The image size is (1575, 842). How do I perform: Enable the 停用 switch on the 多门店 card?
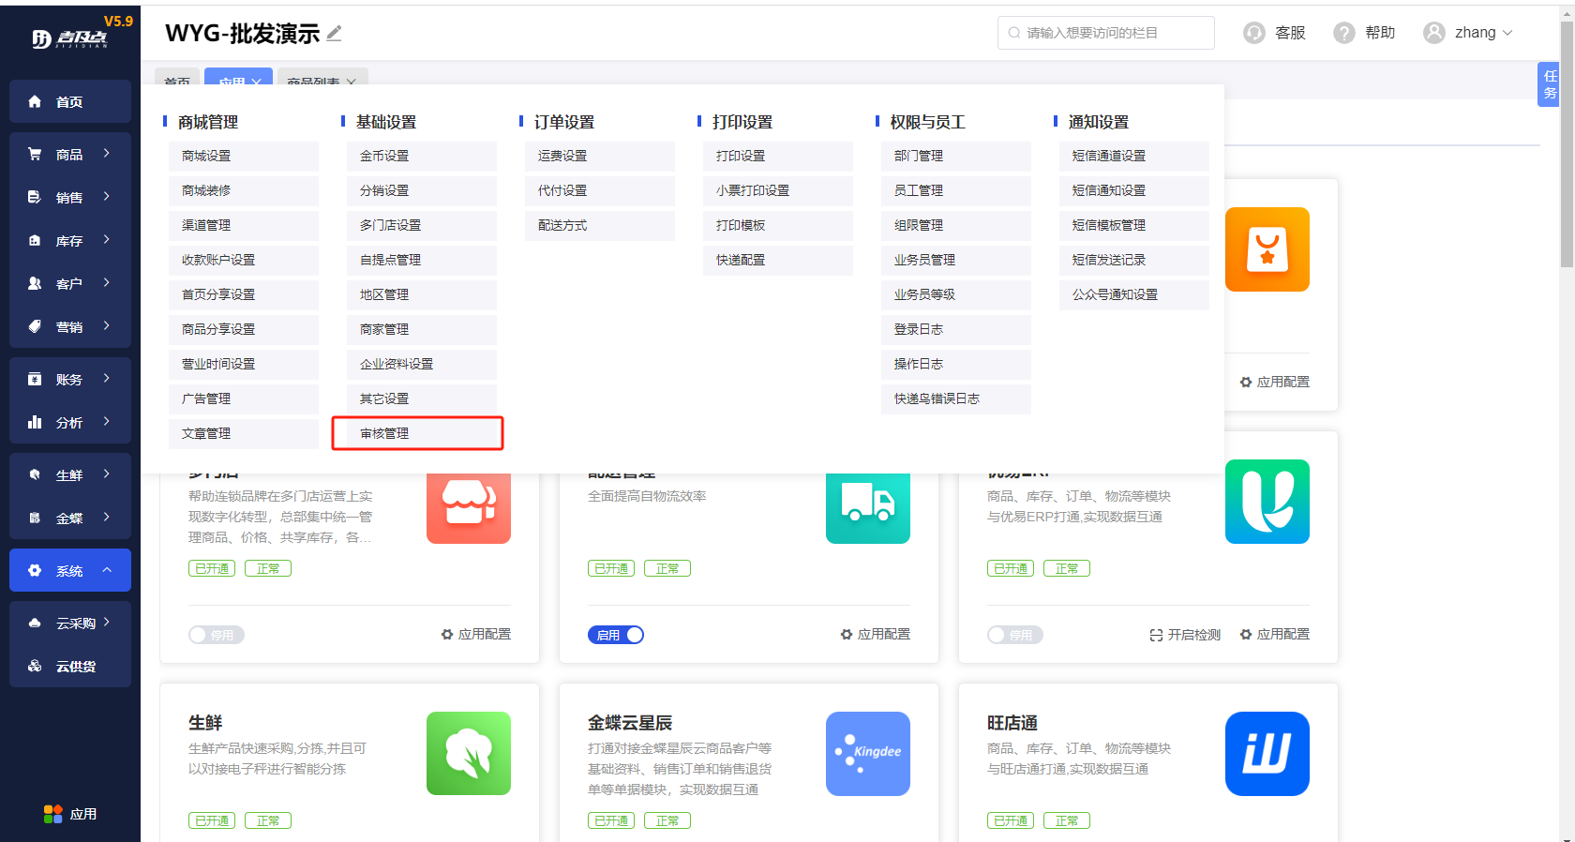click(x=217, y=635)
